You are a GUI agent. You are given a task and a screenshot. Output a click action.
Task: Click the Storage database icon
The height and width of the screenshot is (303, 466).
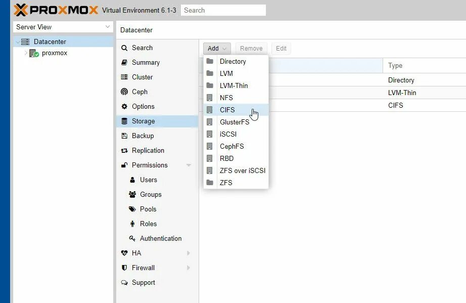pos(124,121)
